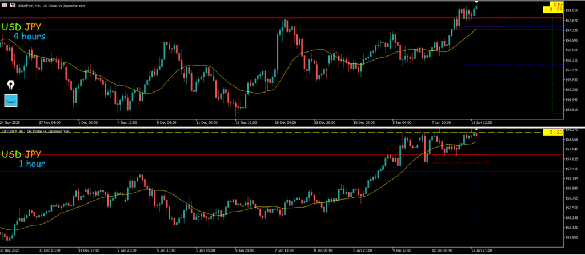This screenshot has width=585, height=255.
Task: Click the 158.010 price level on H4 scale
Action: 572,11
